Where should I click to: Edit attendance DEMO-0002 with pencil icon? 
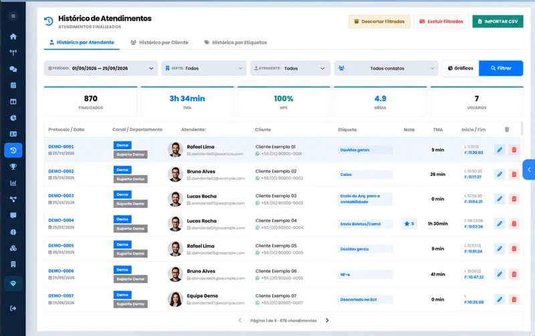[x=500, y=174]
